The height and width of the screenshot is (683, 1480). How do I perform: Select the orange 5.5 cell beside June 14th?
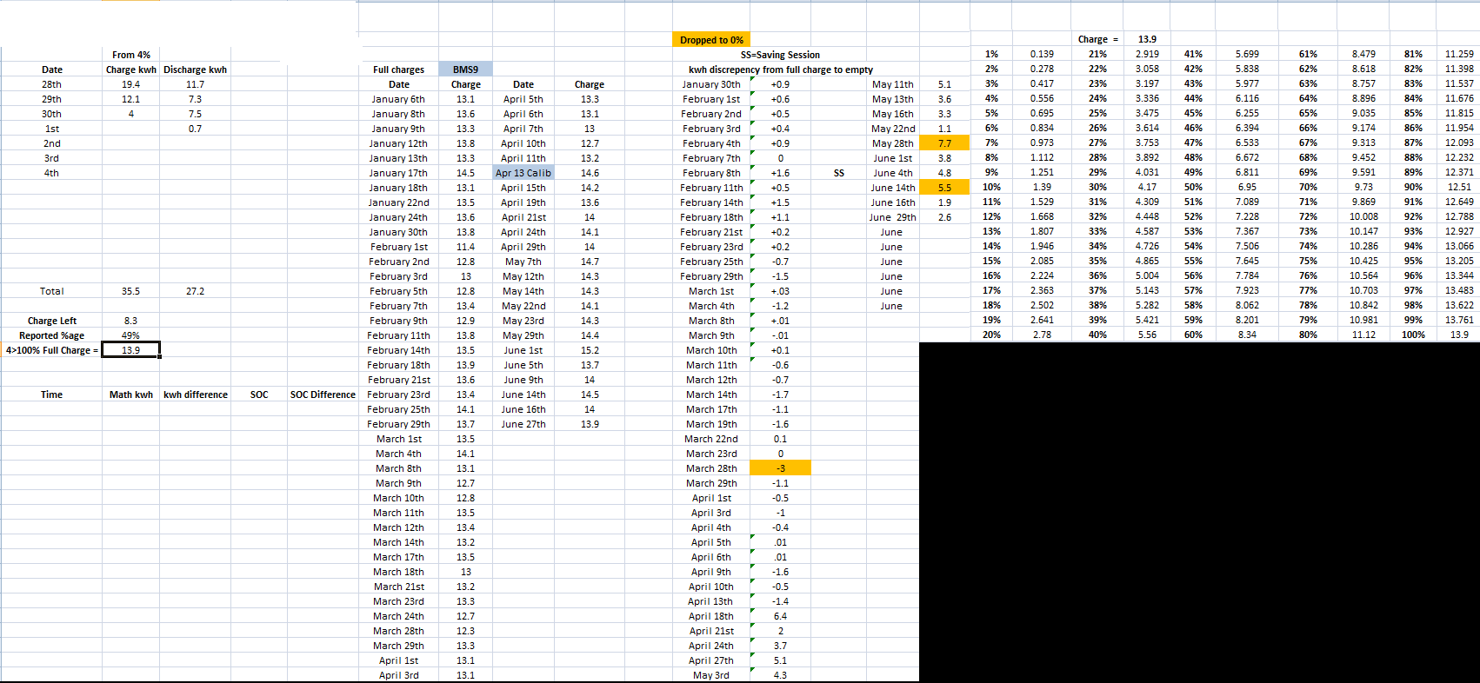point(944,188)
